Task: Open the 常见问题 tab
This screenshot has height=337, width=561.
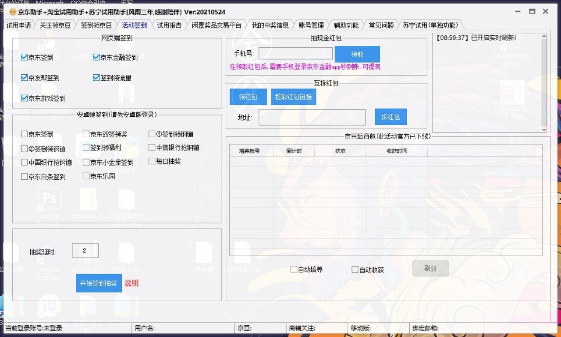Action: point(381,25)
